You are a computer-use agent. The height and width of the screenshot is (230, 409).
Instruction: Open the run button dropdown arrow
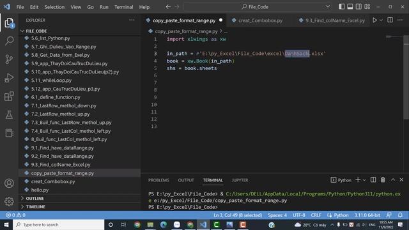381,20
